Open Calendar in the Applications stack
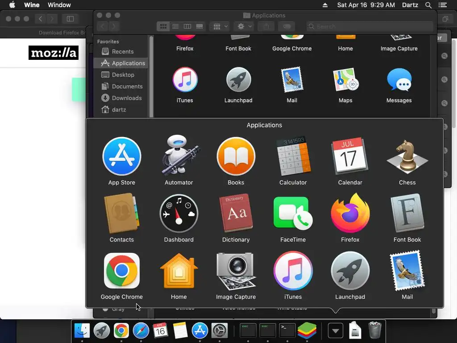 pyautogui.click(x=350, y=156)
